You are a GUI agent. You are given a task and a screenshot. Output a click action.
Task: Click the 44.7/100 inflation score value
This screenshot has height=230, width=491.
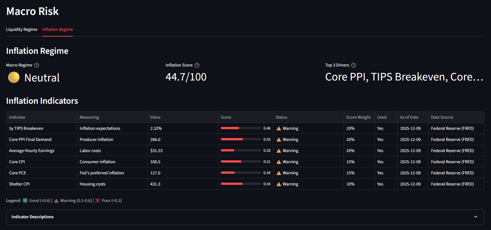pyautogui.click(x=186, y=77)
